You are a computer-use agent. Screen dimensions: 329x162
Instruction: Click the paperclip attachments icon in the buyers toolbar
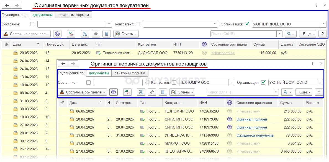[96, 34]
